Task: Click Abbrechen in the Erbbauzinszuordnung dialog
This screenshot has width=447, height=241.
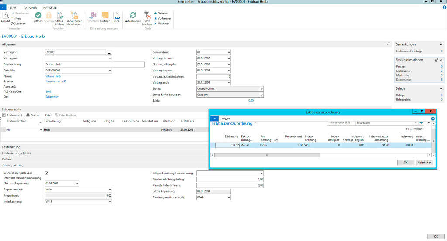Action: pyautogui.click(x=424, y=163)
